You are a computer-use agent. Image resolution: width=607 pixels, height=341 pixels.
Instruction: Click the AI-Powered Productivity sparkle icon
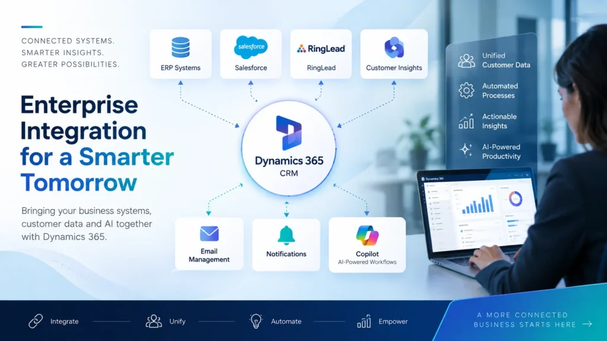(466, 150)
